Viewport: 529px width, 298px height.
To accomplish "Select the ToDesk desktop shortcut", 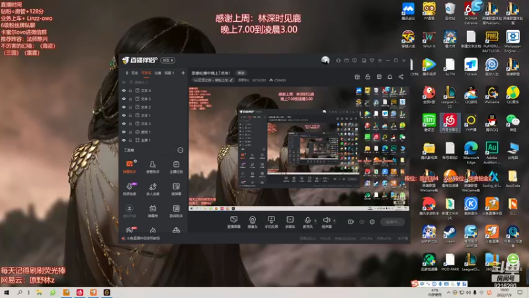I will tap(471, 67).
